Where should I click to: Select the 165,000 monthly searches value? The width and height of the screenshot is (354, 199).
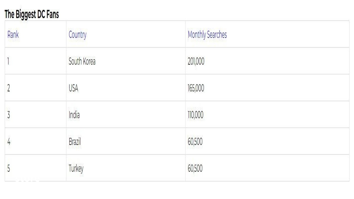pyautogui.click(x=196, y=88)
